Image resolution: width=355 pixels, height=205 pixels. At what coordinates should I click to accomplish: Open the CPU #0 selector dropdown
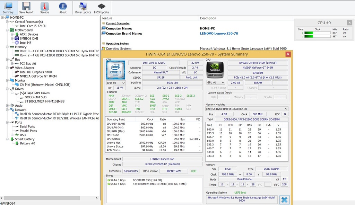(116, 83)
